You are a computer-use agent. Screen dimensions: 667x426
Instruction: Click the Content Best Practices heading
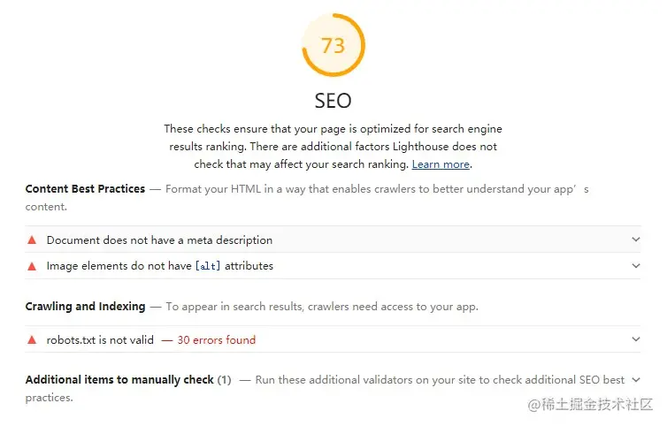[85, 189]
